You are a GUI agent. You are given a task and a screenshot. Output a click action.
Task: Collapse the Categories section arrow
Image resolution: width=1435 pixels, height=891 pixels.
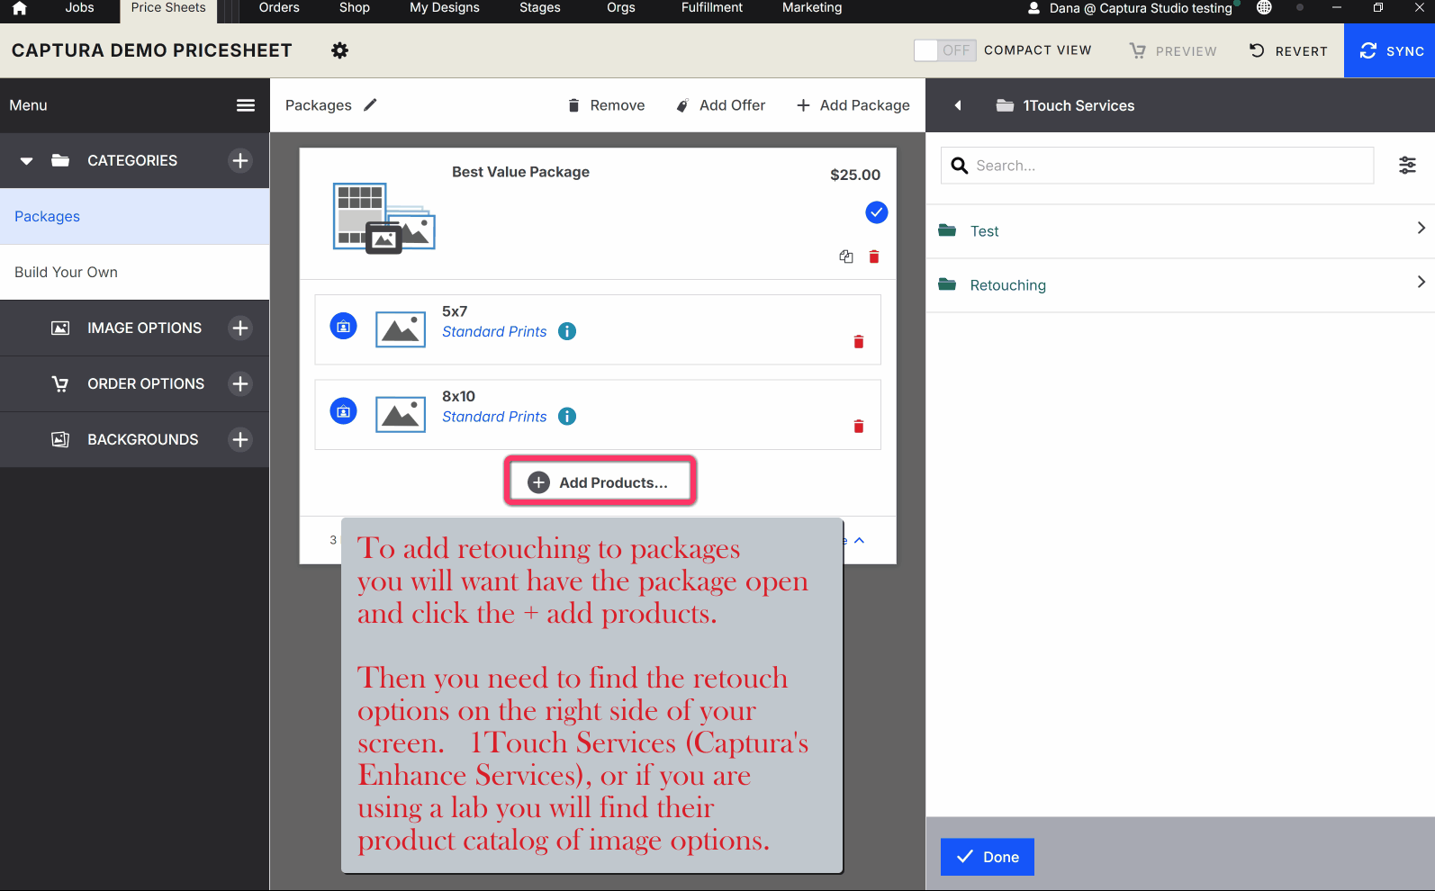[x=27, y=161]
